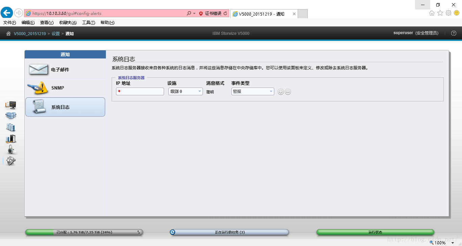Click the browser home icon

(x=432, y=13)
